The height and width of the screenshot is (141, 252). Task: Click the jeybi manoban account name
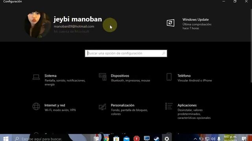click(x=78, y=19)
